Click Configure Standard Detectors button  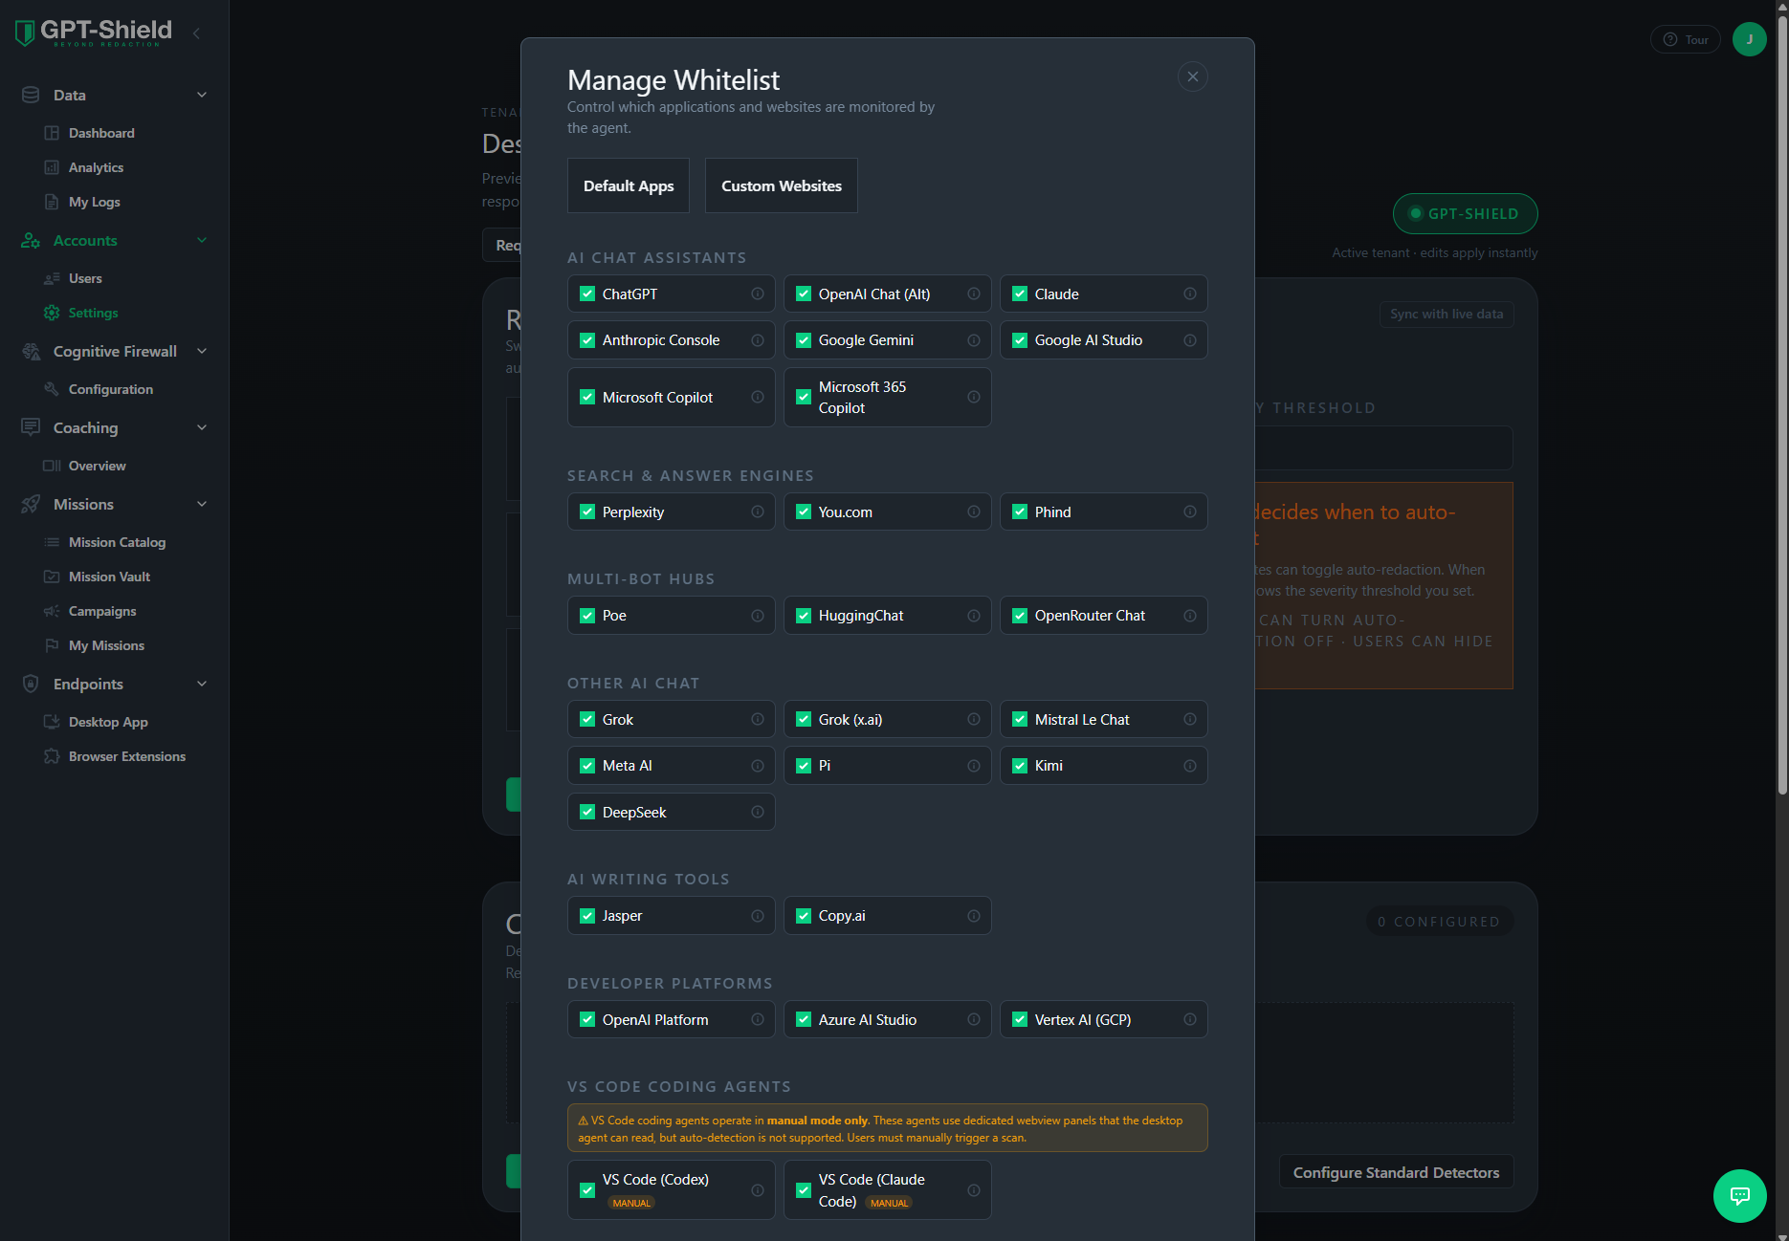(x=1397, y=1172)
